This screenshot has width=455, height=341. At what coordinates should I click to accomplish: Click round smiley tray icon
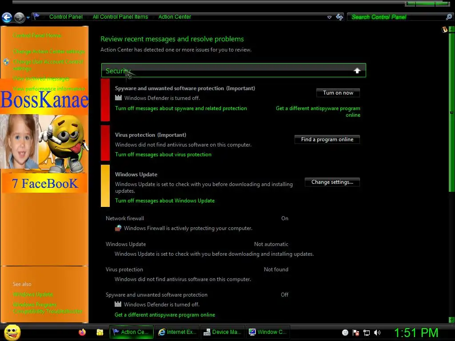tap(345, 333)
